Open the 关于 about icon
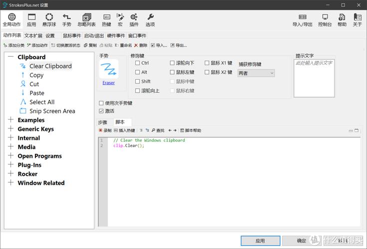 [x=358, y=19]
